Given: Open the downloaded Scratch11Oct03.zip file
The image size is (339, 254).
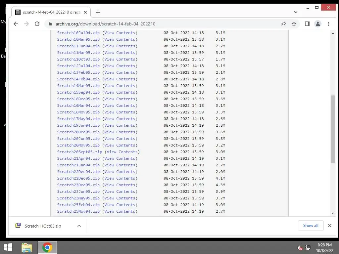Looking at the screenshot, I should (x=43, y=226).
